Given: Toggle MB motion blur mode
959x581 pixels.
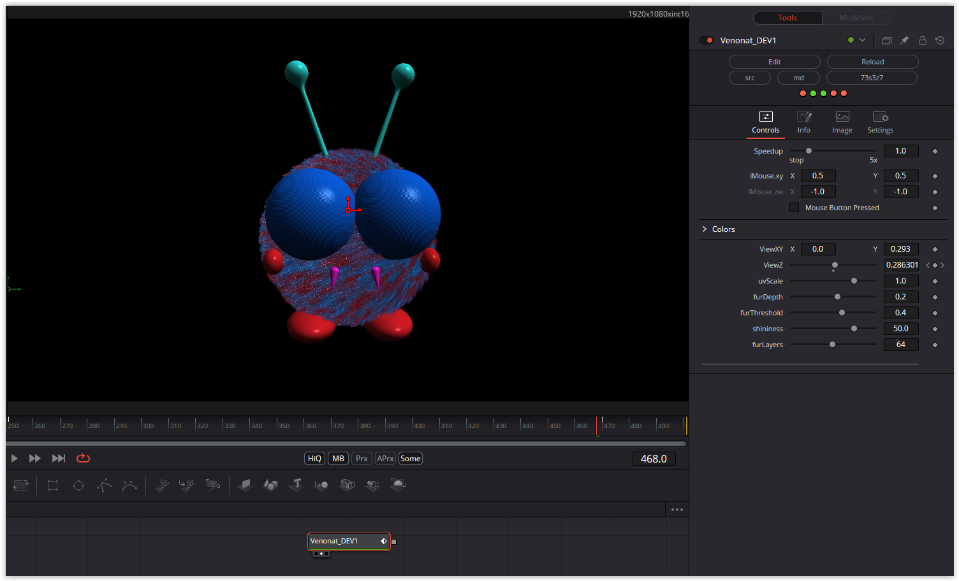Looking at the screenshot, I should tap(339, 459).
